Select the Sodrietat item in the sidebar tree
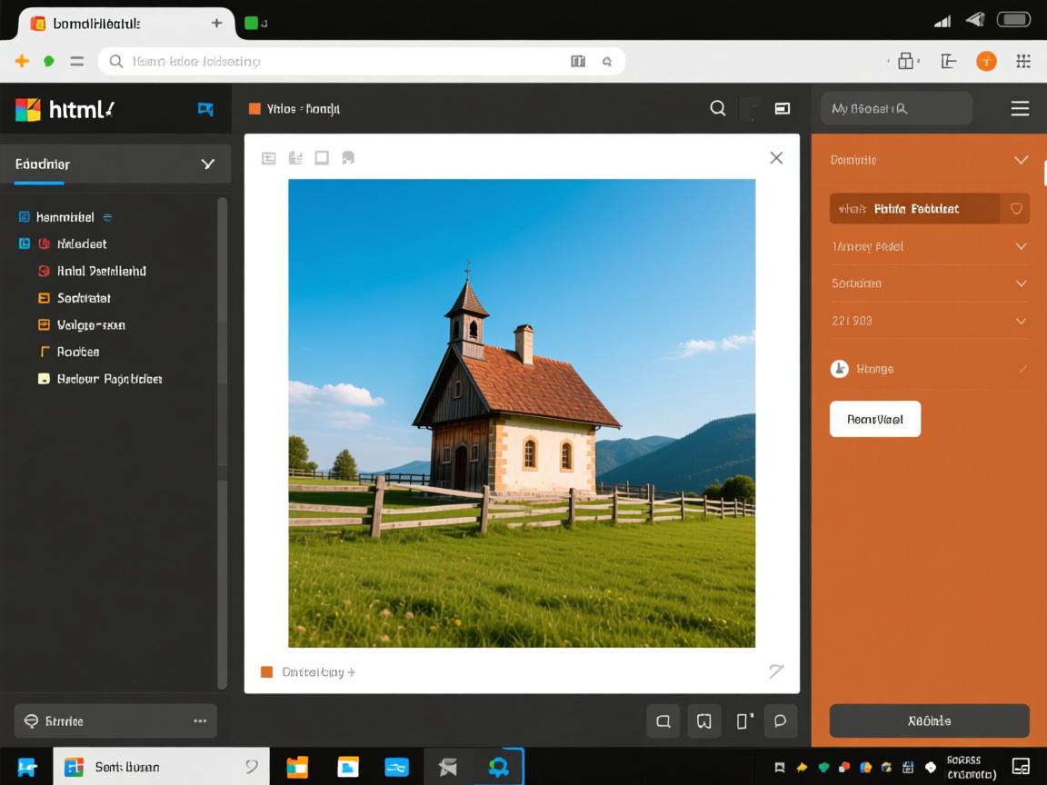The width and height of the screenshot is (1047, 785). tap(84, 298)
